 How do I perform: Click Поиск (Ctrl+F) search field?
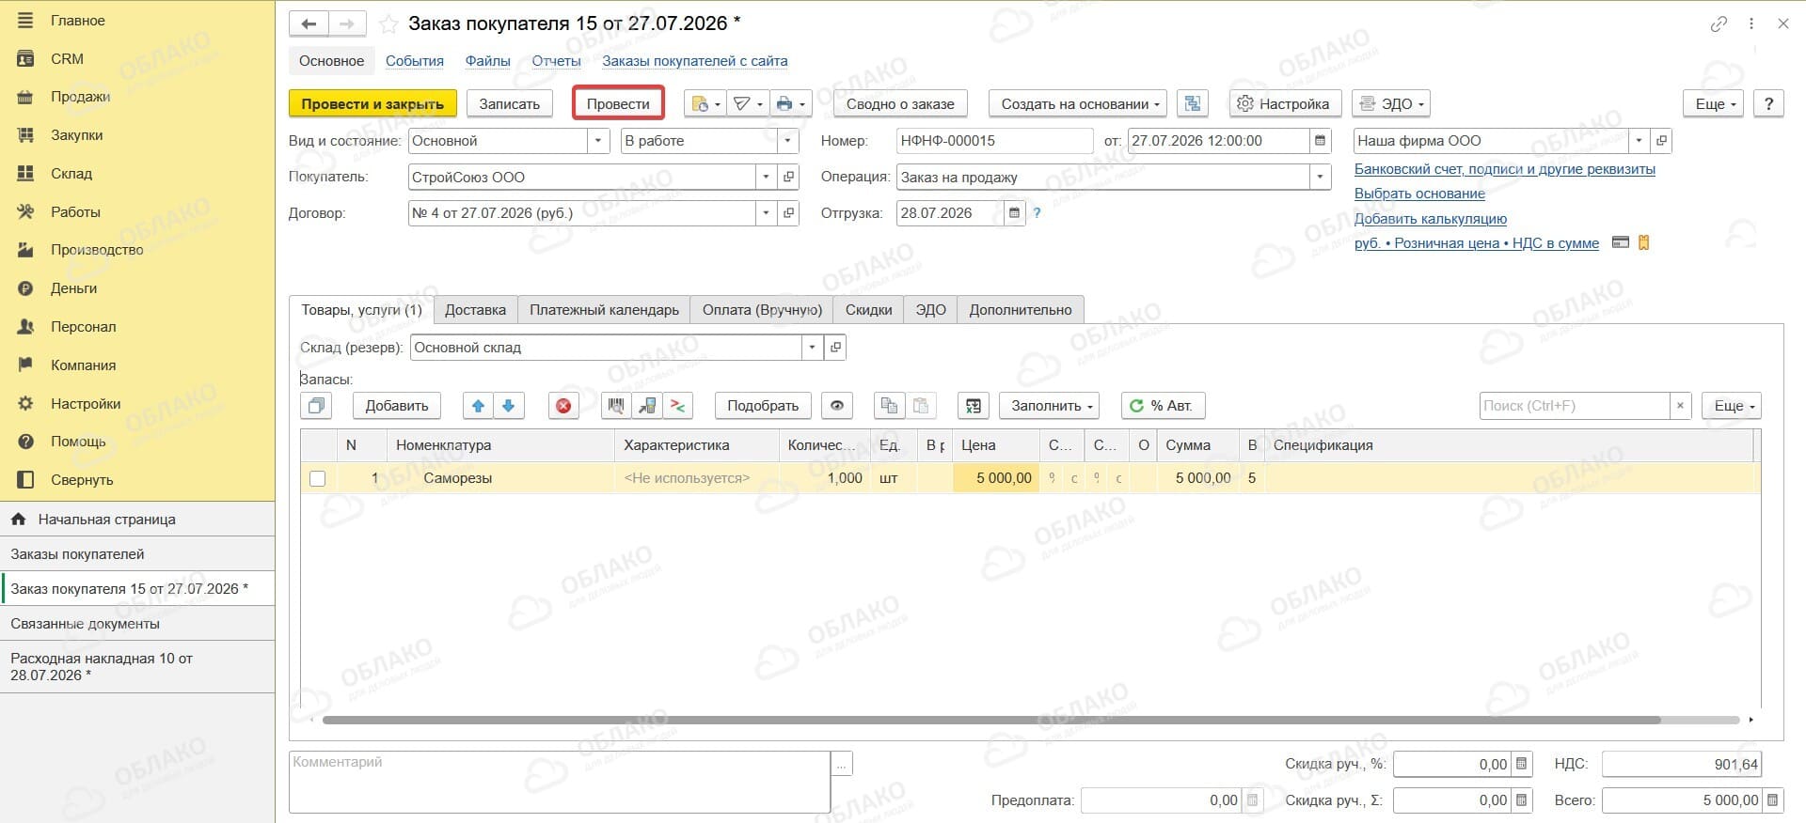(x=1575, y=406)
